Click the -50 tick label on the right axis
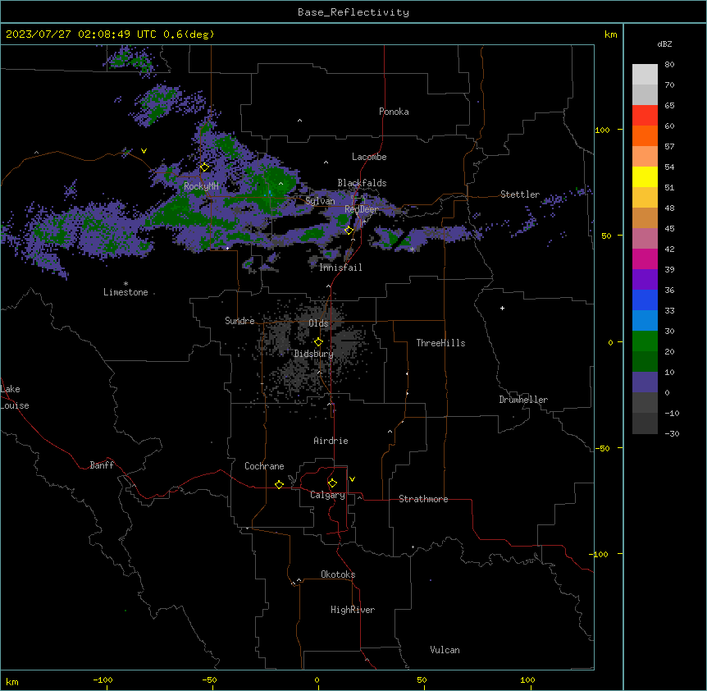Screen dimensions: 707x691 tap(602, 448)
